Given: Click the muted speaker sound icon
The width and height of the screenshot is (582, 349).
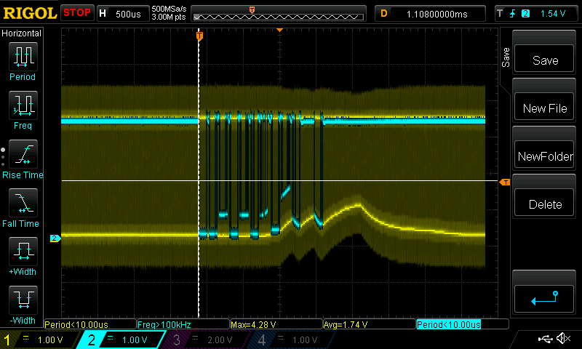Looking at the screenshot, I should tap(563, 338).
